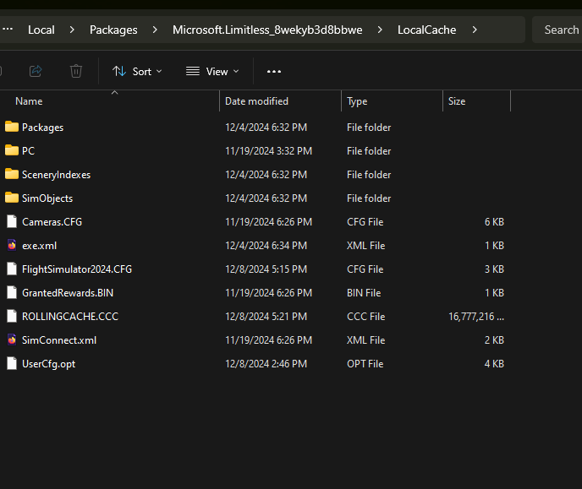Sort by the Size column header
582x489 pixels.
pyautogui.click(x=457, y=101)
